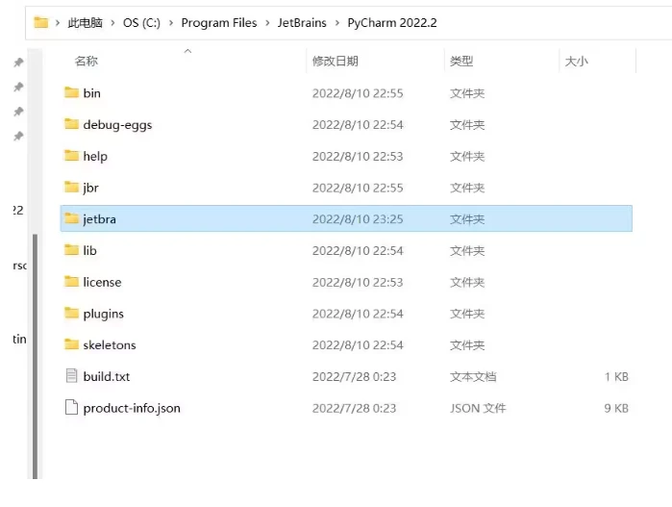Screen dimensions: 672x507
Task: Click the "skeletons" folder name
Action: 110,345
